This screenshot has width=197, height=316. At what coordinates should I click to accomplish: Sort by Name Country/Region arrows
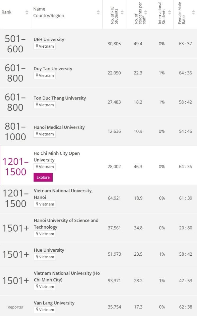click(x=98, y=12)
